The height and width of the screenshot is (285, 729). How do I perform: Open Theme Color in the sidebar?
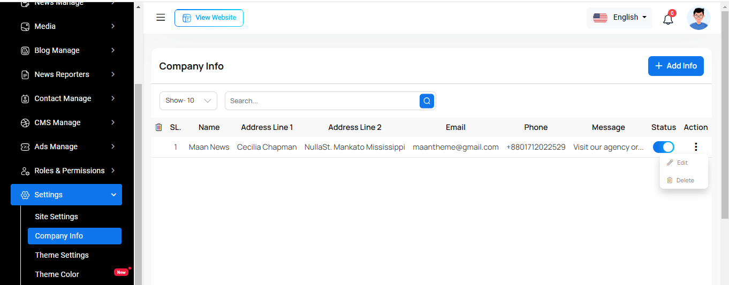point(57,274)
